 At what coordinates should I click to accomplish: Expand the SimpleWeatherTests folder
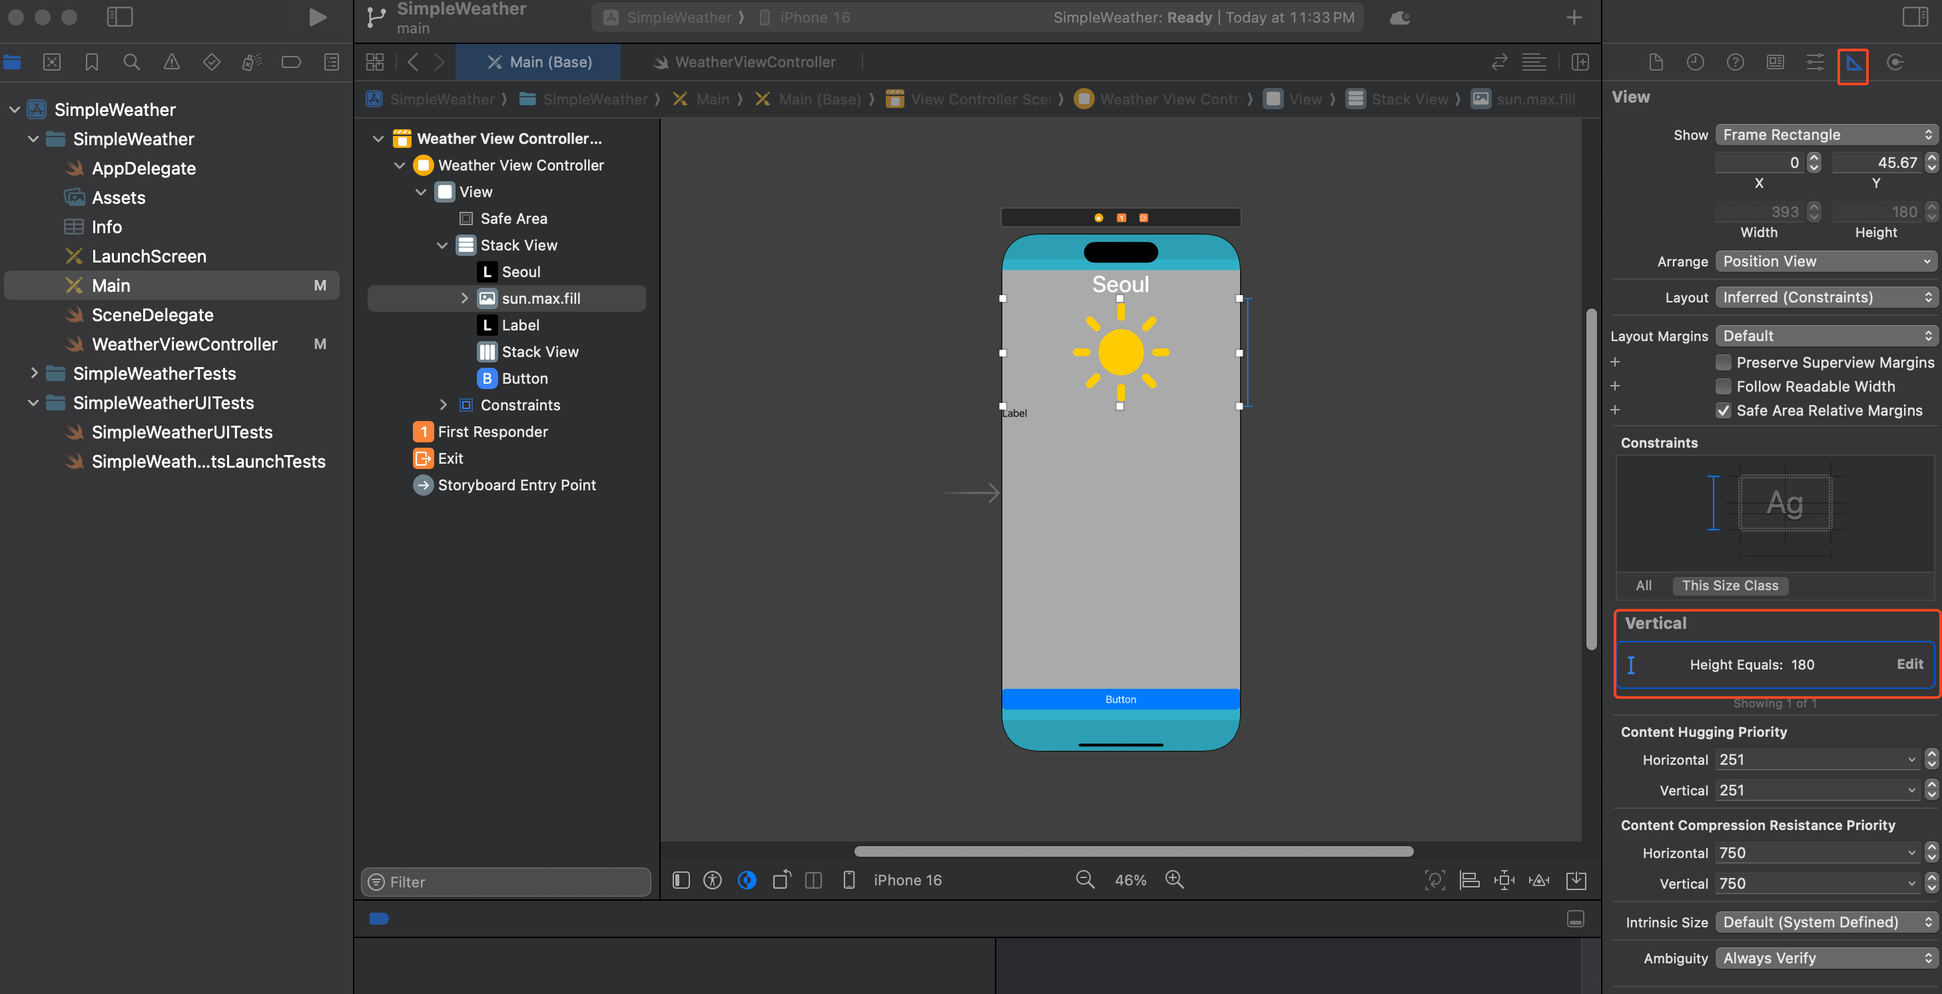[x=33, y=373]
